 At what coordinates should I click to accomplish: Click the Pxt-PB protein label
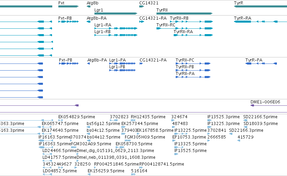65,60
